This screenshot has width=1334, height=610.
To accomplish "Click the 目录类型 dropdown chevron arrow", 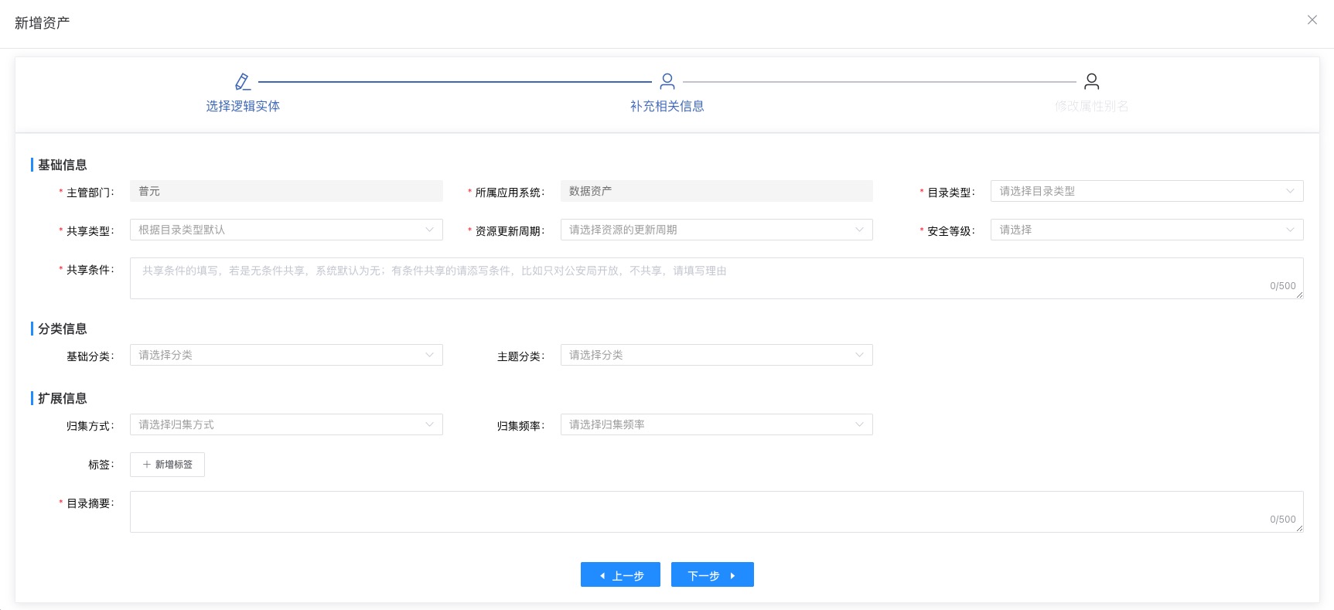I will pyautogui.click(x=1290, y=191).
